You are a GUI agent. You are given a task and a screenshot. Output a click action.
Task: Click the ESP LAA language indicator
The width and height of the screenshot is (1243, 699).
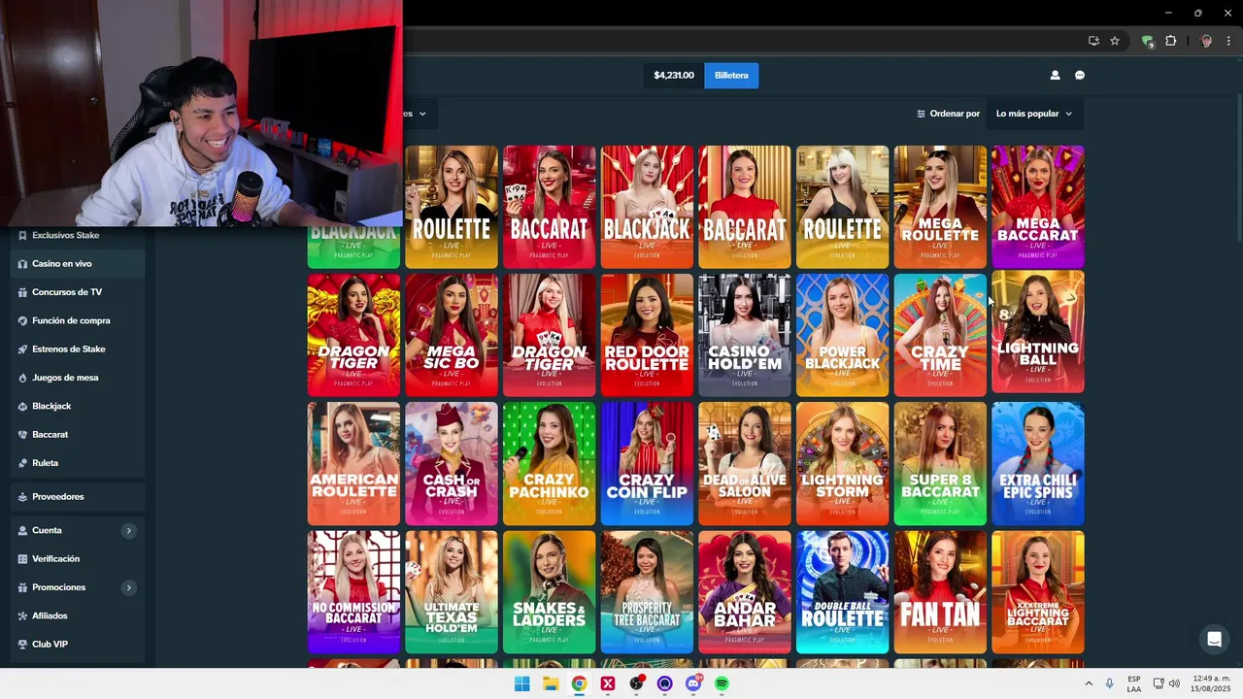click(x=1134, y=683)
